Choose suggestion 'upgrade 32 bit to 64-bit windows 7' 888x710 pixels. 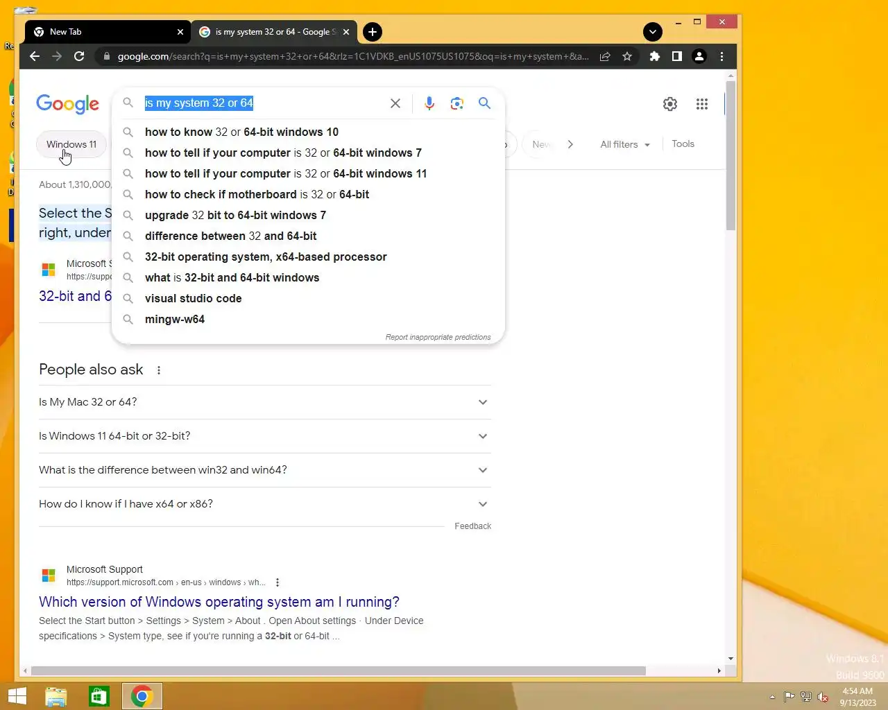[308, 215]
